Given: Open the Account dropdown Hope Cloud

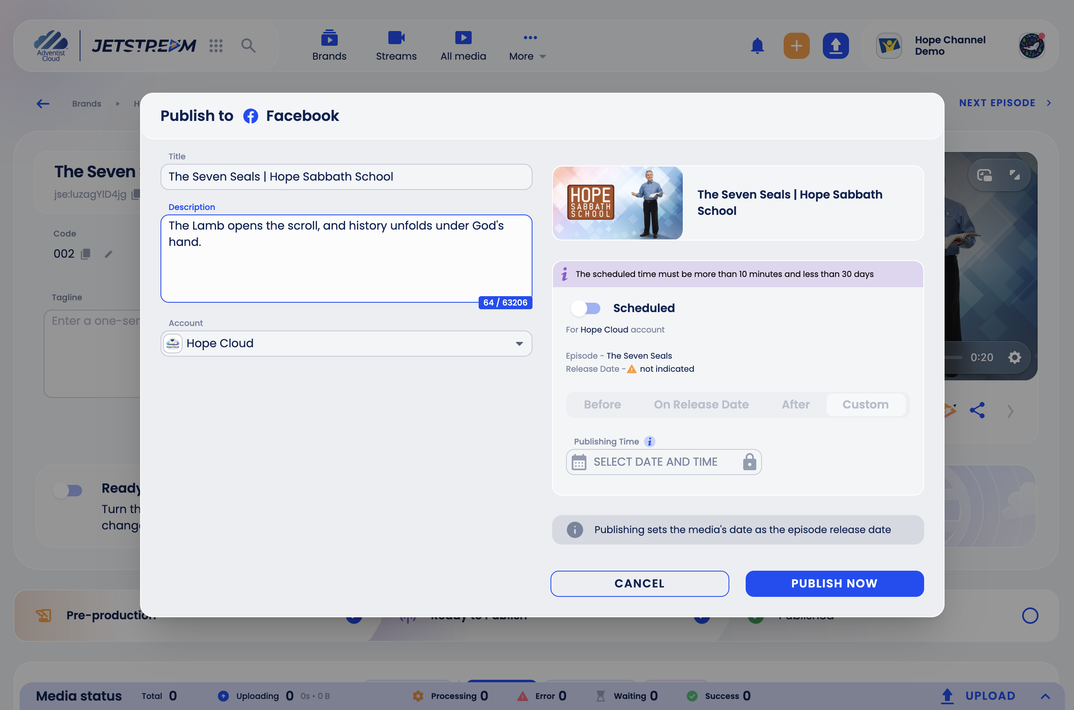Looking at the screenshot, I should [346, 344].
